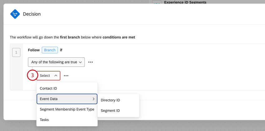Click the up chevron inside the Select box

click(x=56, y=76)
